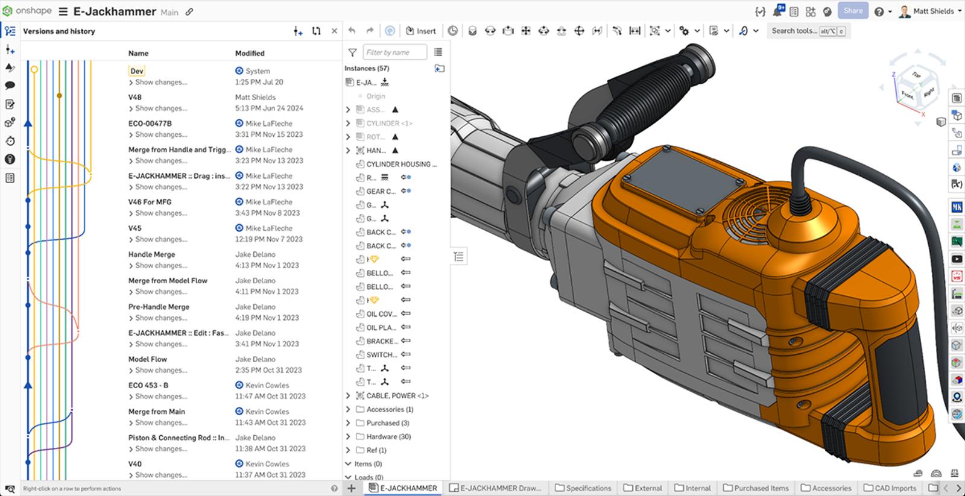This screenshot has width=965, height=496.
Task: Open the hamburger menu beside E-Jackhammer title
Action: 63,11
